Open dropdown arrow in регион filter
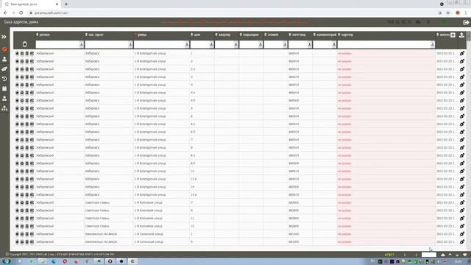471x265 pixels. coord(81,44)
